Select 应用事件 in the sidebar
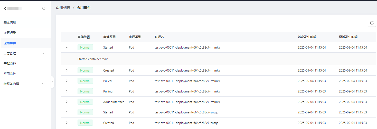 pyautogui.click(x=10, y=43)
